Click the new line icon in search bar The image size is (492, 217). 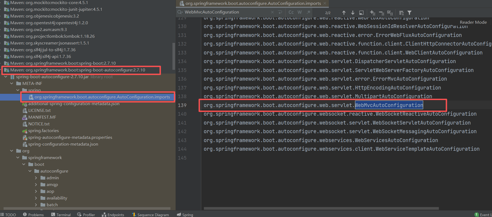point(280,12)
